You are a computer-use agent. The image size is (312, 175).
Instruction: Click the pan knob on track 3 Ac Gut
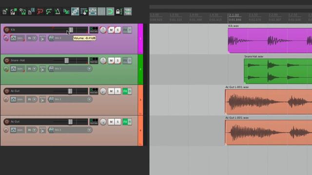pyautogui.click(x=103, y=91)
